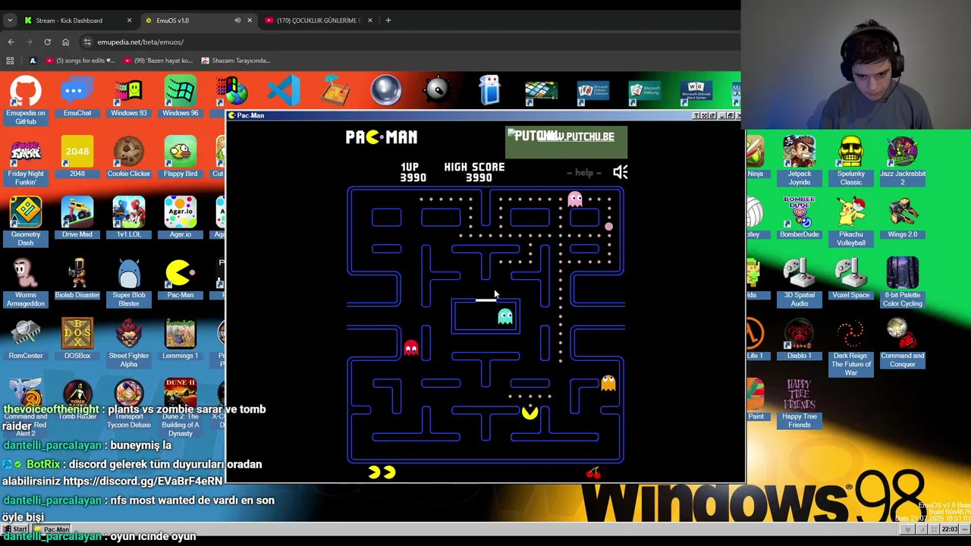The width and height of the screenshot is (971, 546).
Task: Open the EmuOS Start menu
Action: pyautogui.click(x=15, y=529)
